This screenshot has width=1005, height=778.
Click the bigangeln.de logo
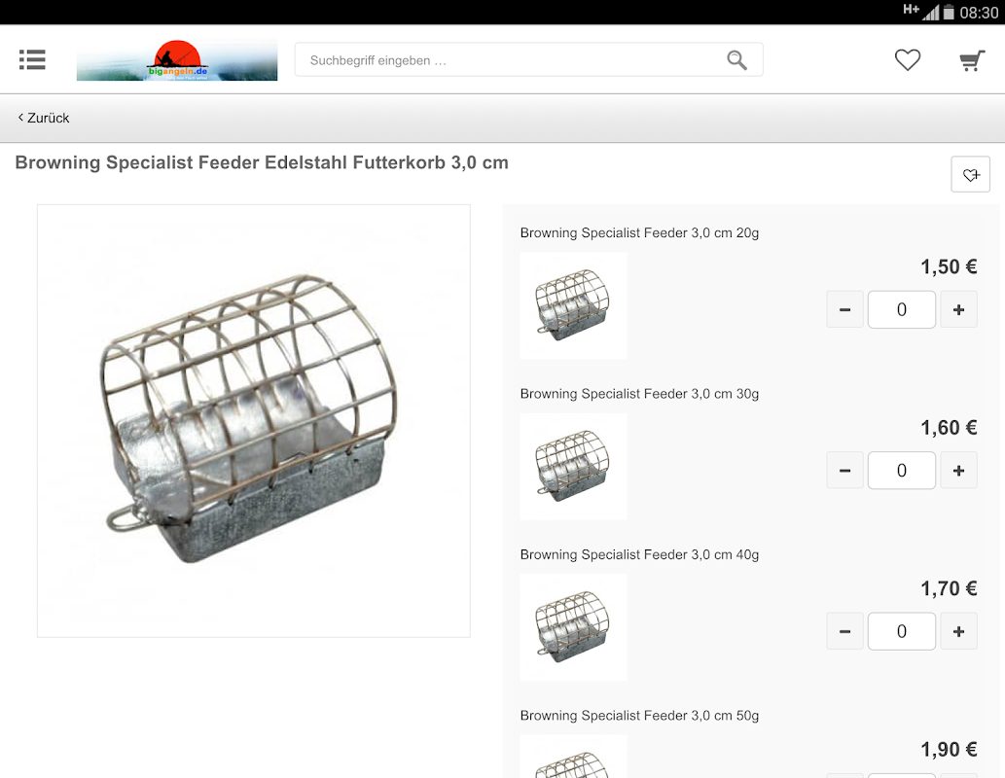(177, 59)
